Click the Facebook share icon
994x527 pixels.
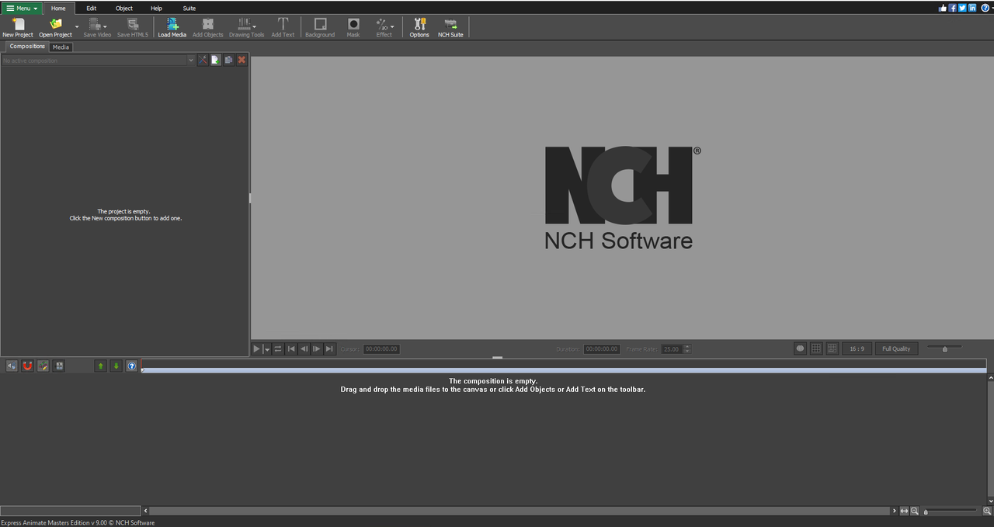[x=953, y=8]
